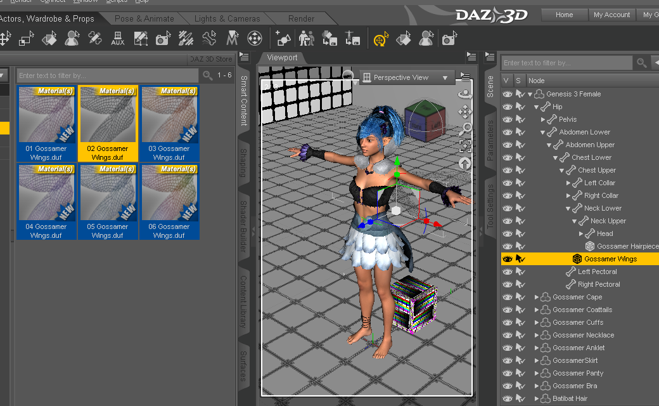The width and height of the screenshot is (659, 406).
Task: Select the circular four-arrow universal tool
Action: (x=255, y=39)
